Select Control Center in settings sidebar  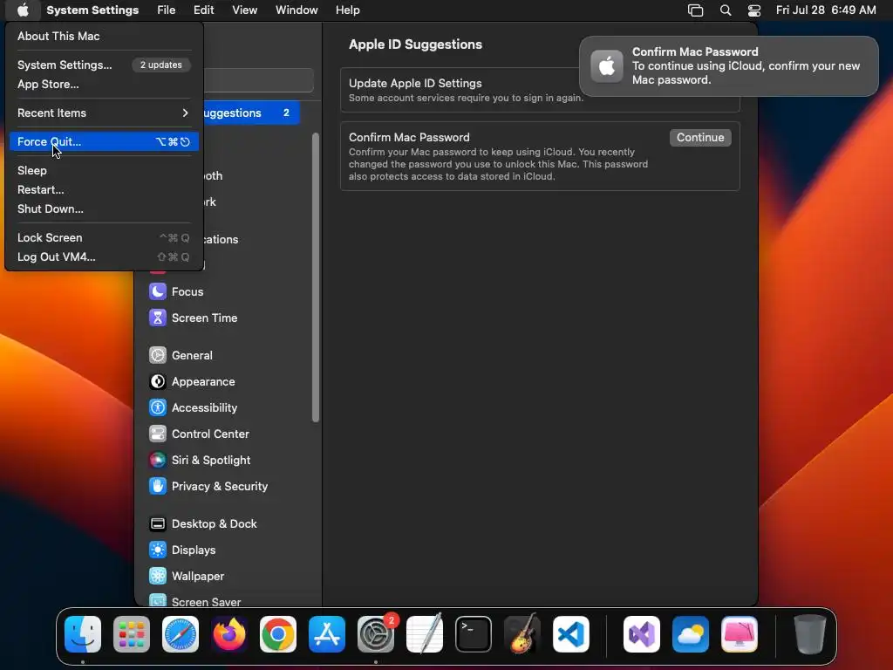coord(210,434)
